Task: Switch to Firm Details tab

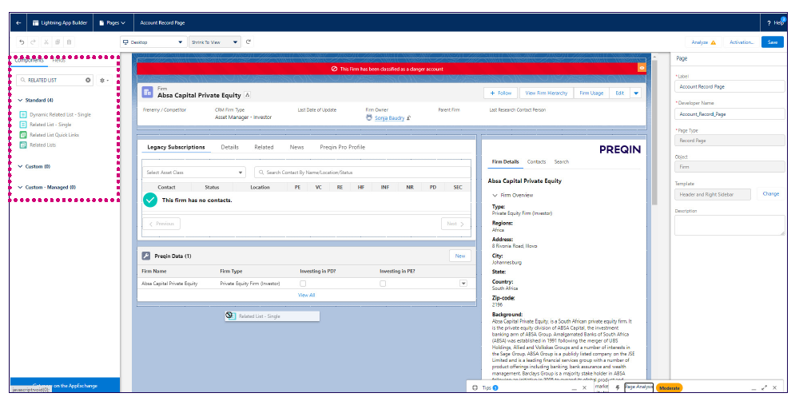Action: (505, 162)
